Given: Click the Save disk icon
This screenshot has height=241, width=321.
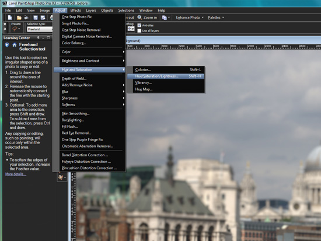Looking at the screenshot, I should click(36, 18).
